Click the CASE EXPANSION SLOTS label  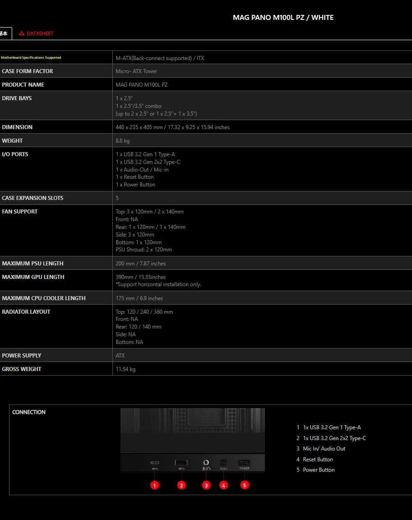[x=32, y=198]
